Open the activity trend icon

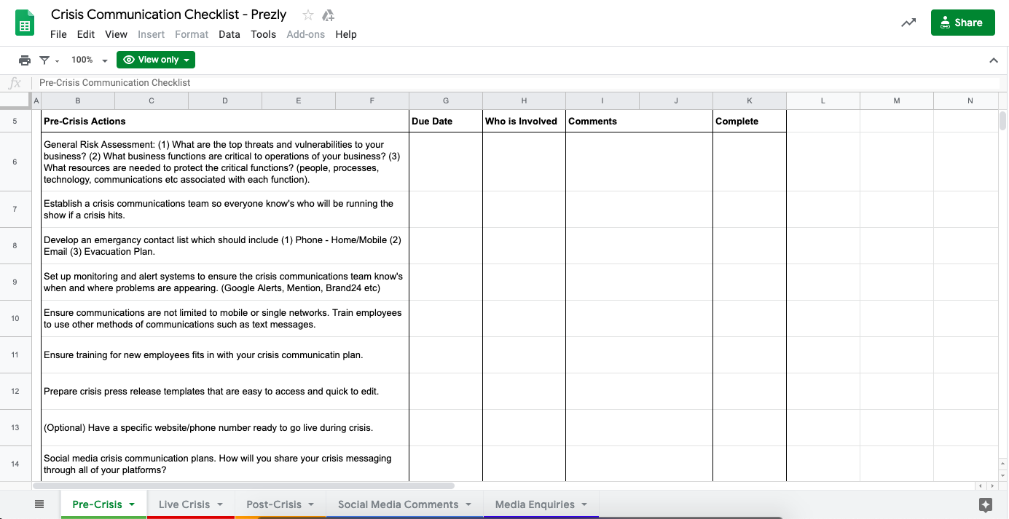coord(908,23)
